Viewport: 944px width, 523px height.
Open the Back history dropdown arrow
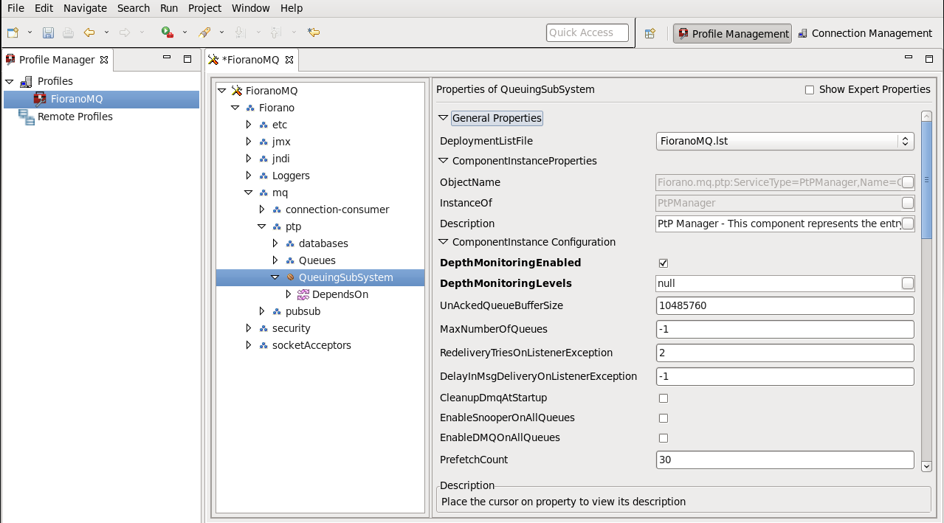click(x=106, y=32)
